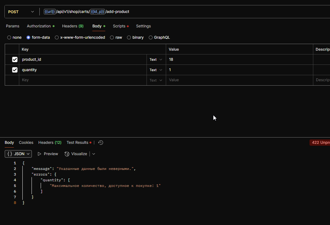Open Text type dropdown for product_id

(156, 60)
